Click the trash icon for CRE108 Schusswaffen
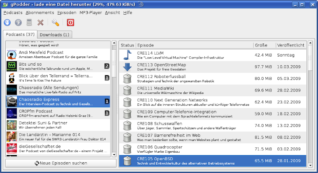 point(127,126)
